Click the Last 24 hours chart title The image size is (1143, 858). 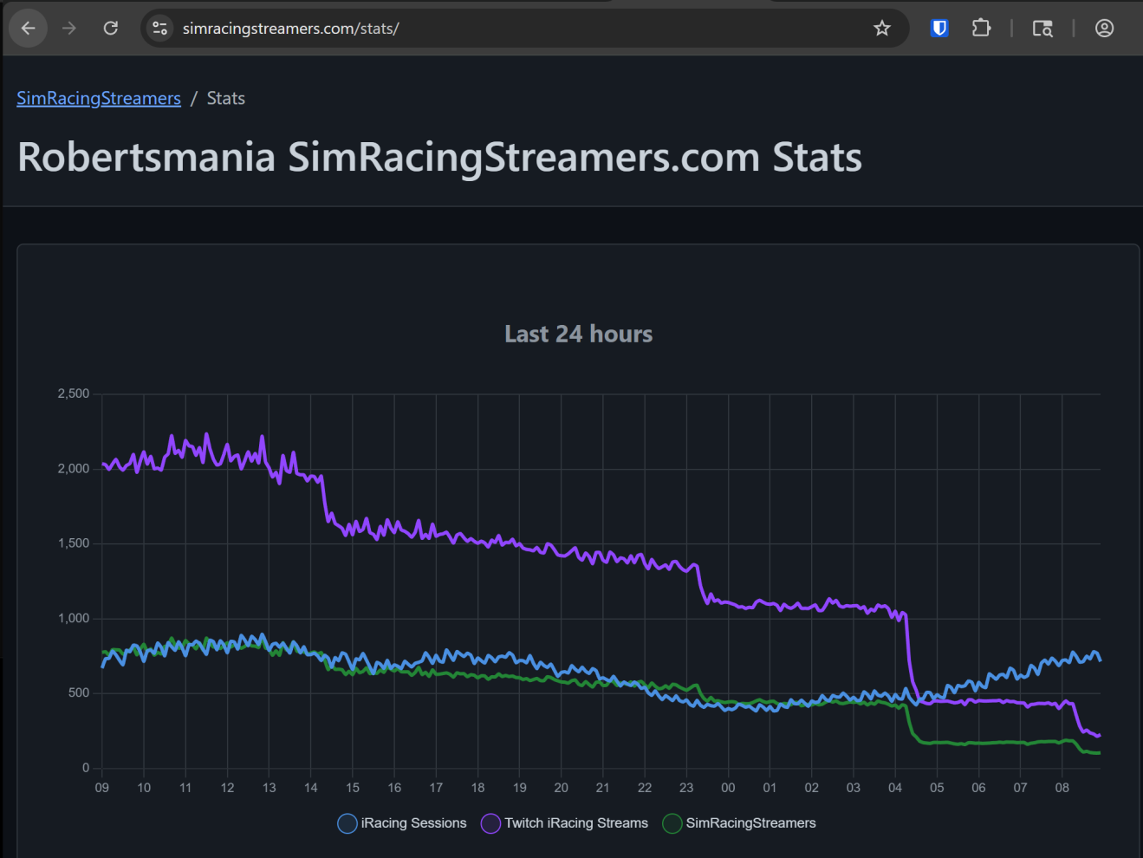point(578,334)
